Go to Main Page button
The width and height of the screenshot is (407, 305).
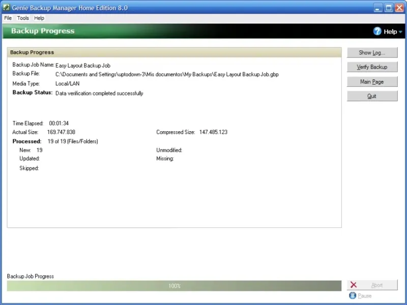click(372, 82)
